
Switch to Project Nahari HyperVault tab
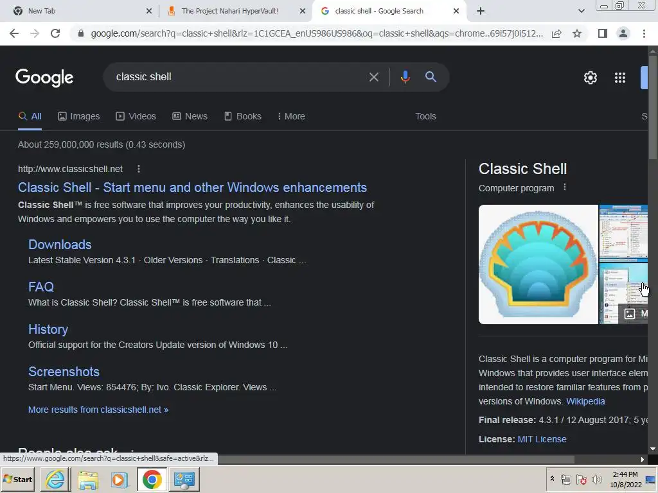click(x=236, y=11)
